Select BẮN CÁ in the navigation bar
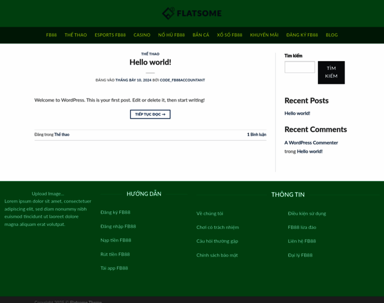Screen dimensions: 384x303 (201, 35)
